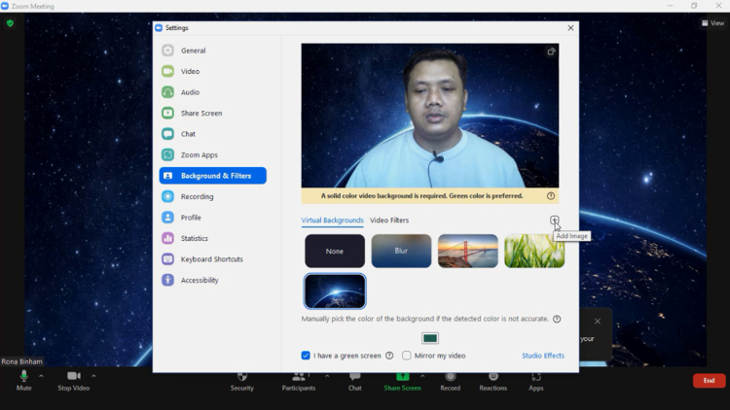
Task: Open Chat settings in sidebar
Action: tap(213, 134)
